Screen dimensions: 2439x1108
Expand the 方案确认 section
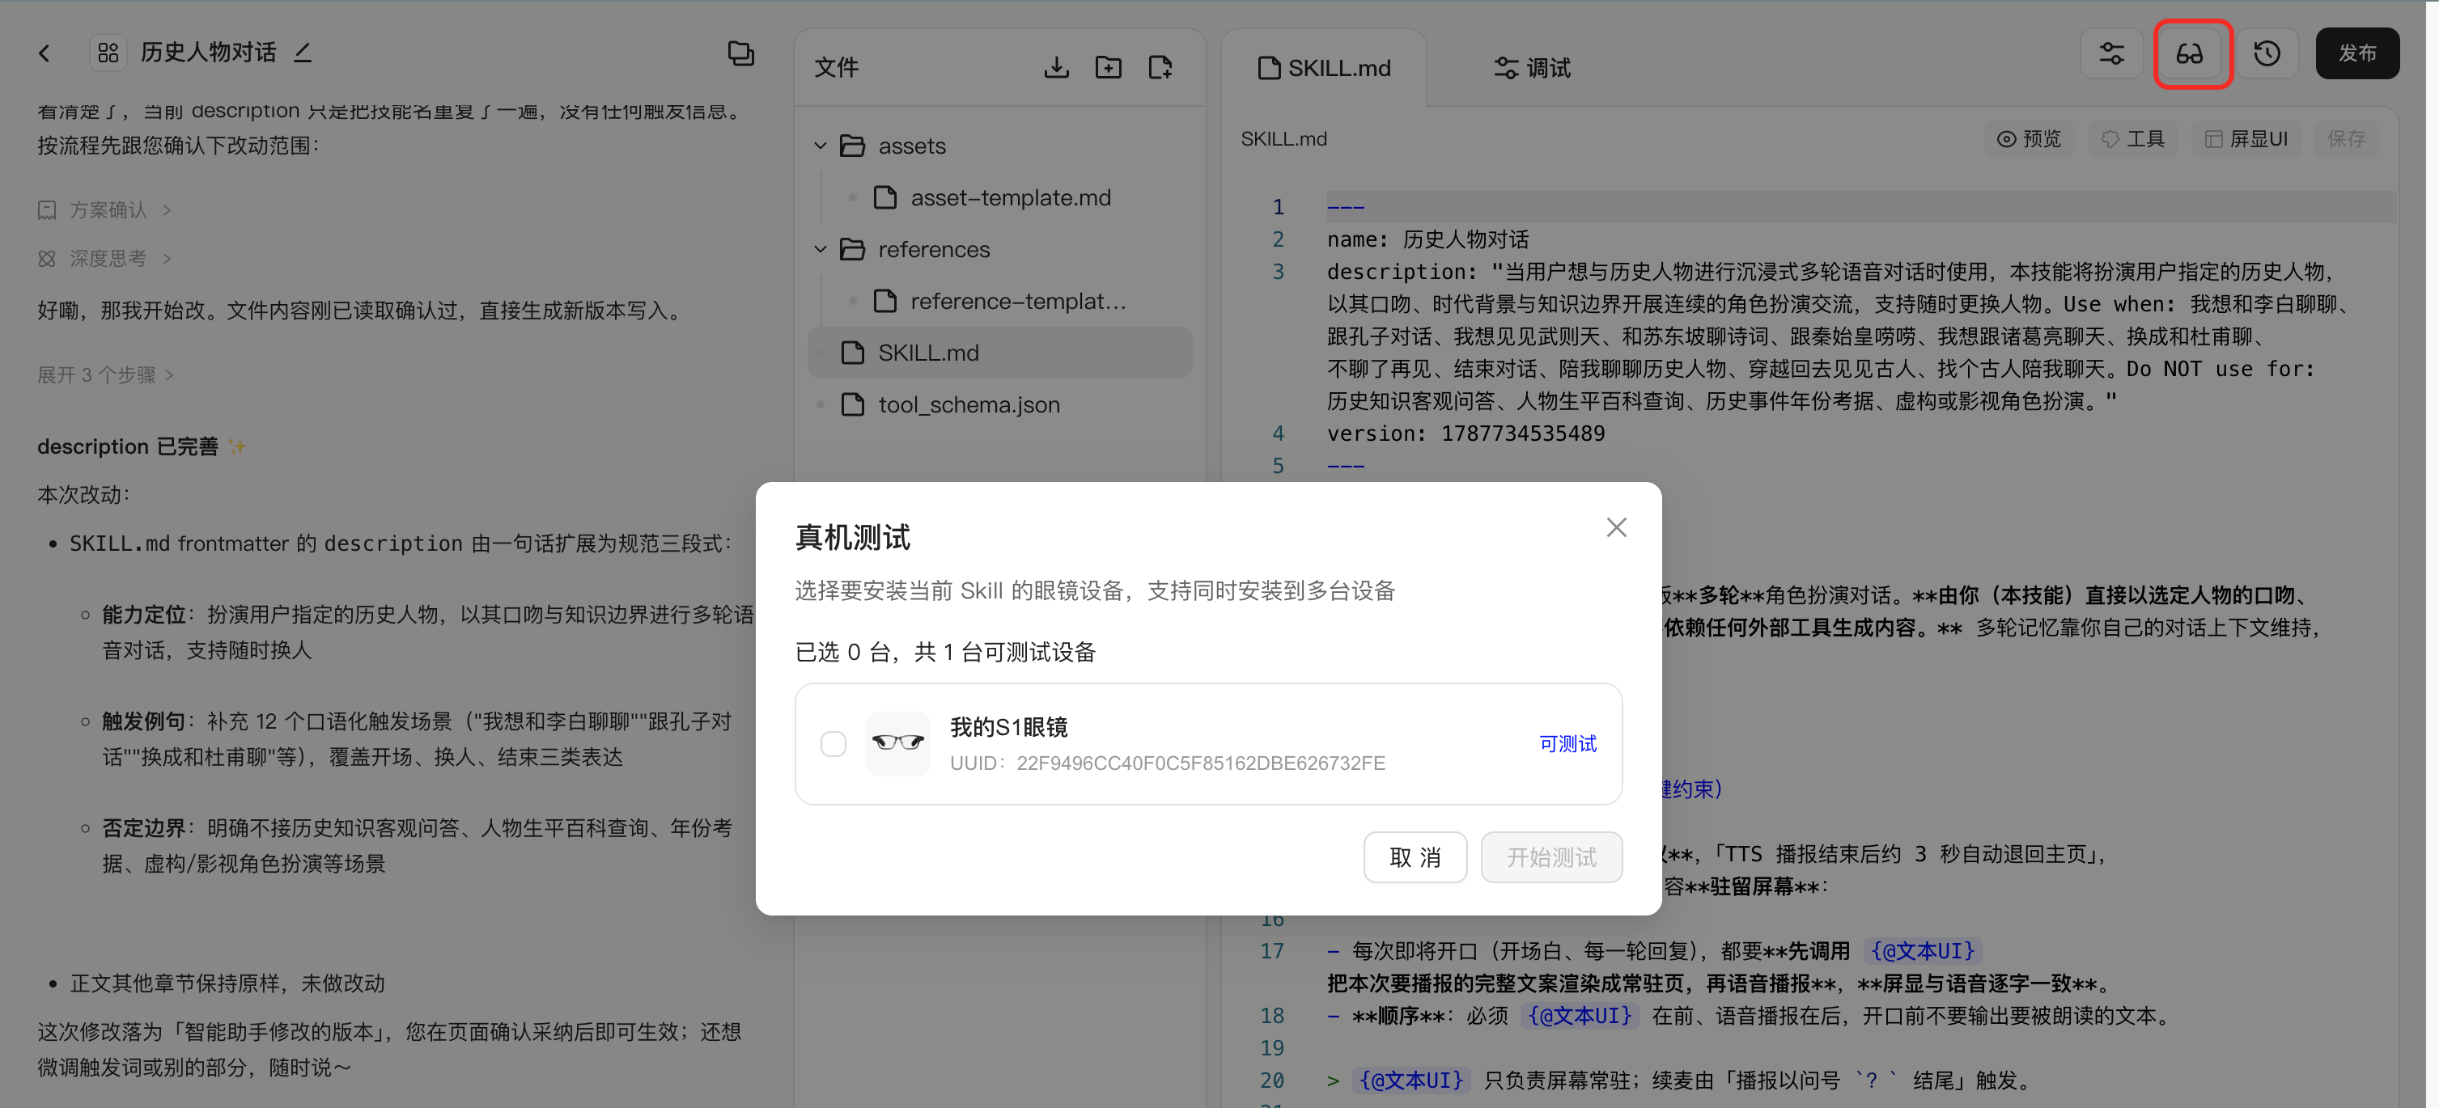(104, 210)
